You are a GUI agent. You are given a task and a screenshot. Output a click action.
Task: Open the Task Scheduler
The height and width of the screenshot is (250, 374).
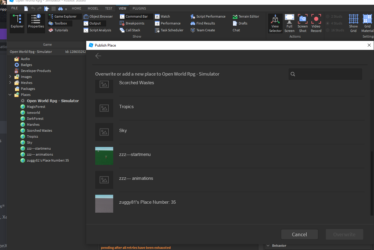tap(169, 30)
